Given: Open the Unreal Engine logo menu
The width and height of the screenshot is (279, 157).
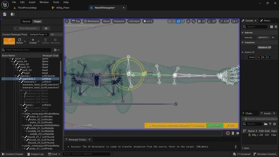Looking at the screenshot, I should click(5, 5).
